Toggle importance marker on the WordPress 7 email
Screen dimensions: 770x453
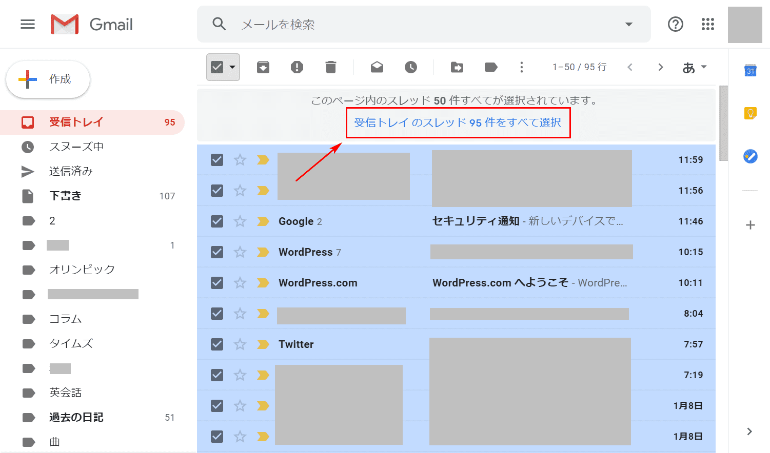(263, 252)
